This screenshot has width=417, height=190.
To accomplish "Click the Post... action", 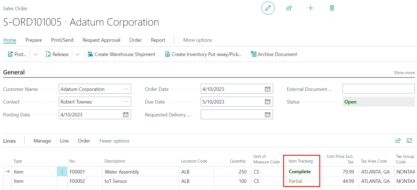I will tap(17, 54).
